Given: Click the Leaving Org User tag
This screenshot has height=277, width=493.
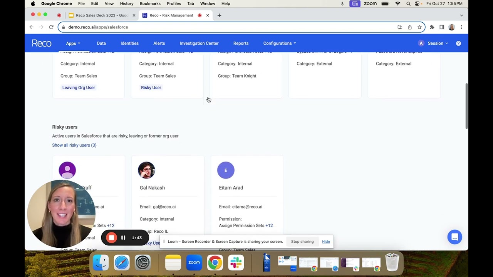Looking at the screenshot, I should pos(79,88).
